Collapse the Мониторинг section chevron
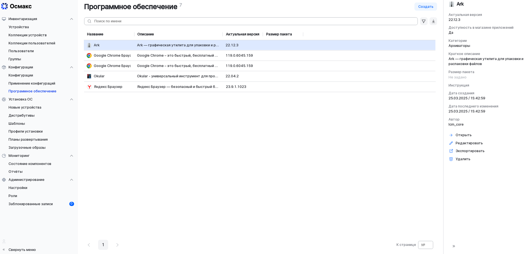Screen dimensions: 524x254 coord(72,156)
